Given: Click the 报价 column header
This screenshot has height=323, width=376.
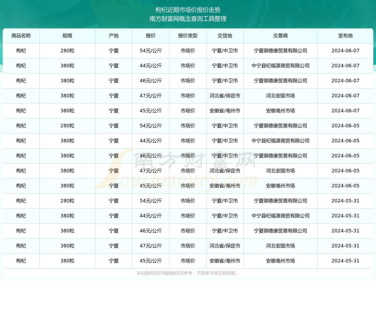Looking at the screenshot, I should (x=151, y=36).
